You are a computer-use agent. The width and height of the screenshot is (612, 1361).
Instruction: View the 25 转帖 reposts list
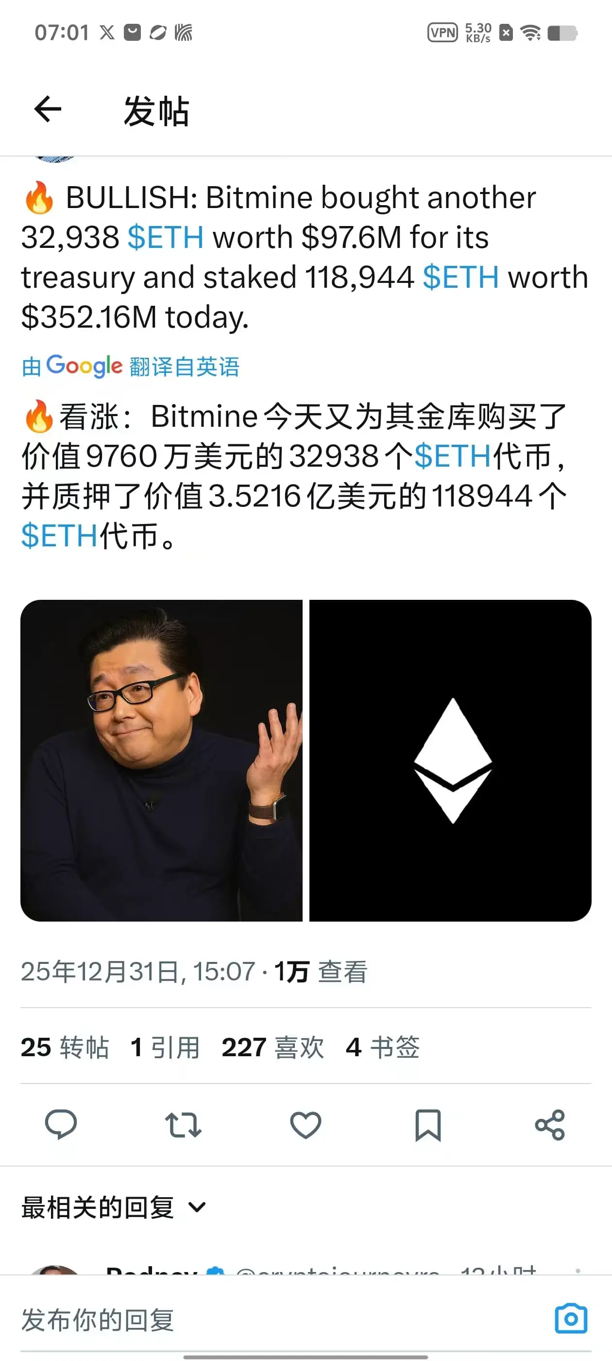[x=65, y=1047]
